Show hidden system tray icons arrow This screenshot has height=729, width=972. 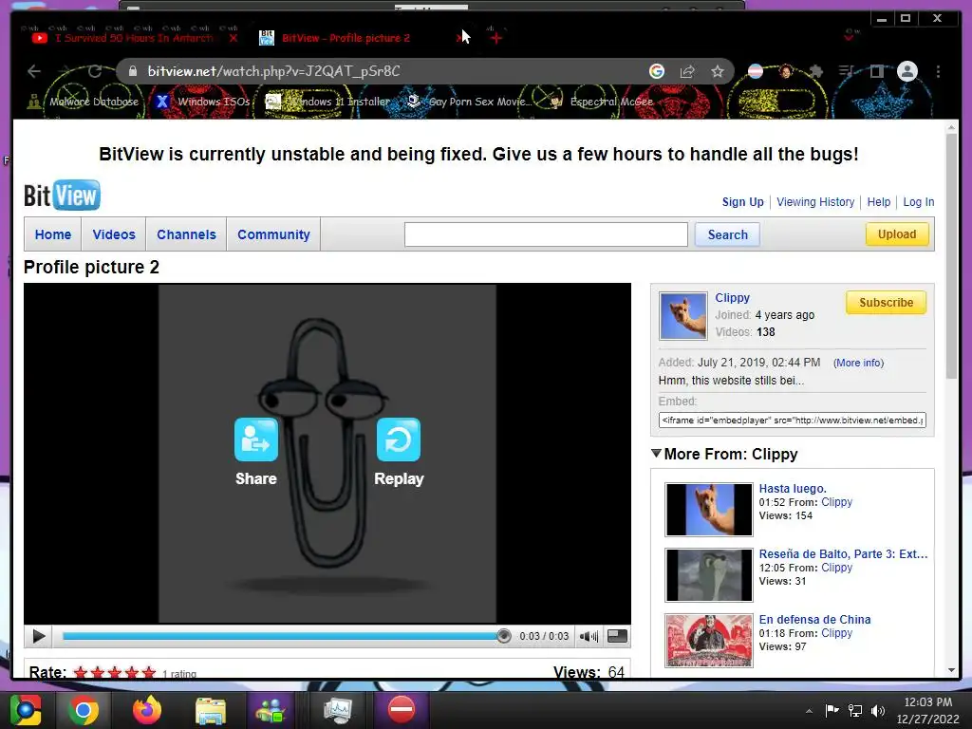(x=809, y=711)
